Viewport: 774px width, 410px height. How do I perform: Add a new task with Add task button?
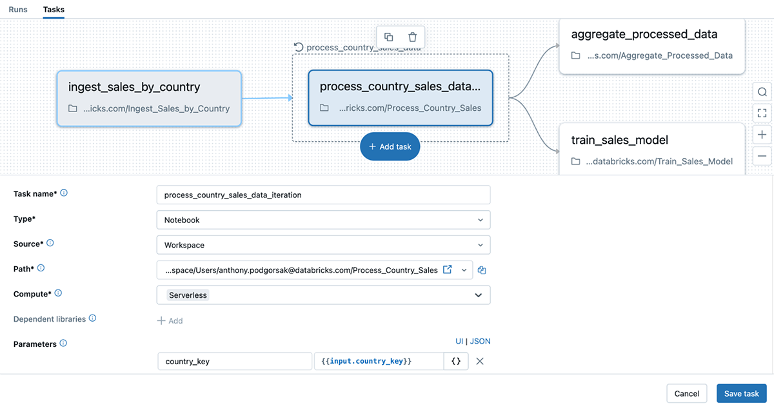[x=390, y=146]
